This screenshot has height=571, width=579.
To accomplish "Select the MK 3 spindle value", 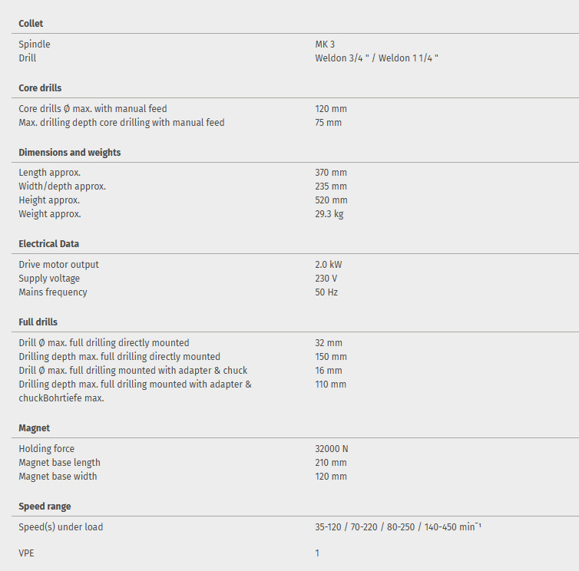I will [x=325, y=45].
